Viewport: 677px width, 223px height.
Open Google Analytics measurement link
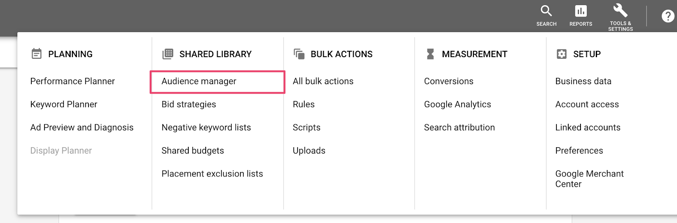pyautogui.click(x=457, y=105)
